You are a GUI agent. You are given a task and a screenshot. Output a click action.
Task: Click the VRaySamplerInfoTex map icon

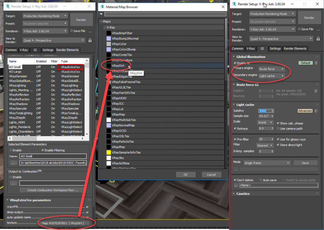109,152
